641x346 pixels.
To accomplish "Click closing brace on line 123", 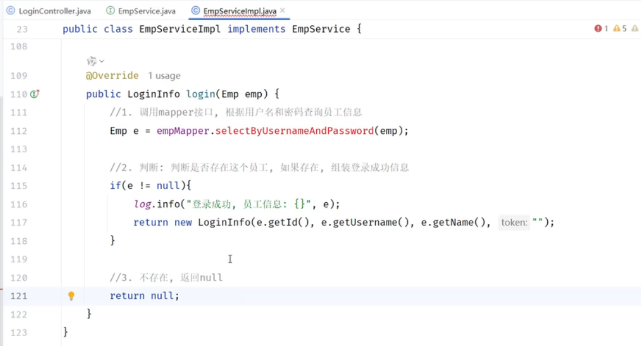I will coord(65,332).
